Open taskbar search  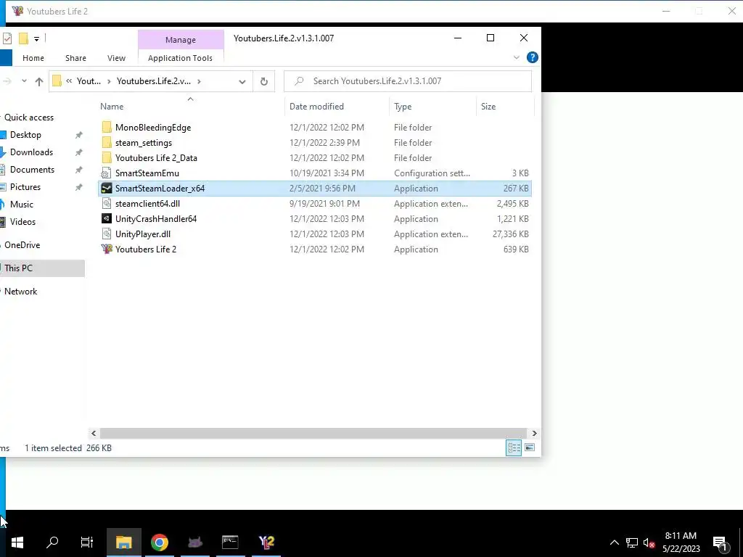[x=52, y=542]
